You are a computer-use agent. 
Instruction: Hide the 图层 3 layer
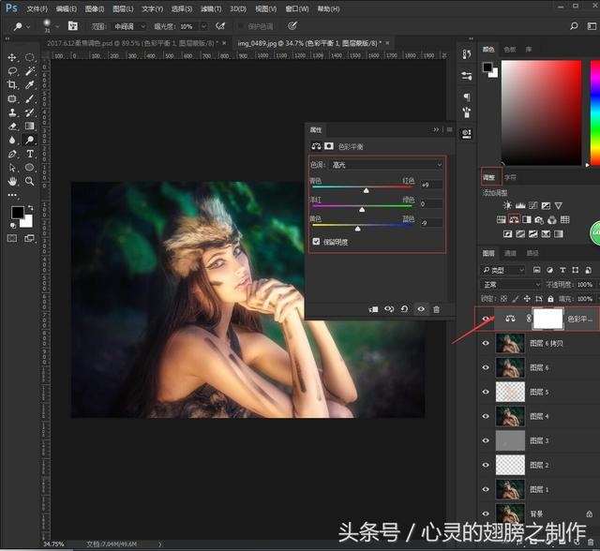click(x=486, y=440)
